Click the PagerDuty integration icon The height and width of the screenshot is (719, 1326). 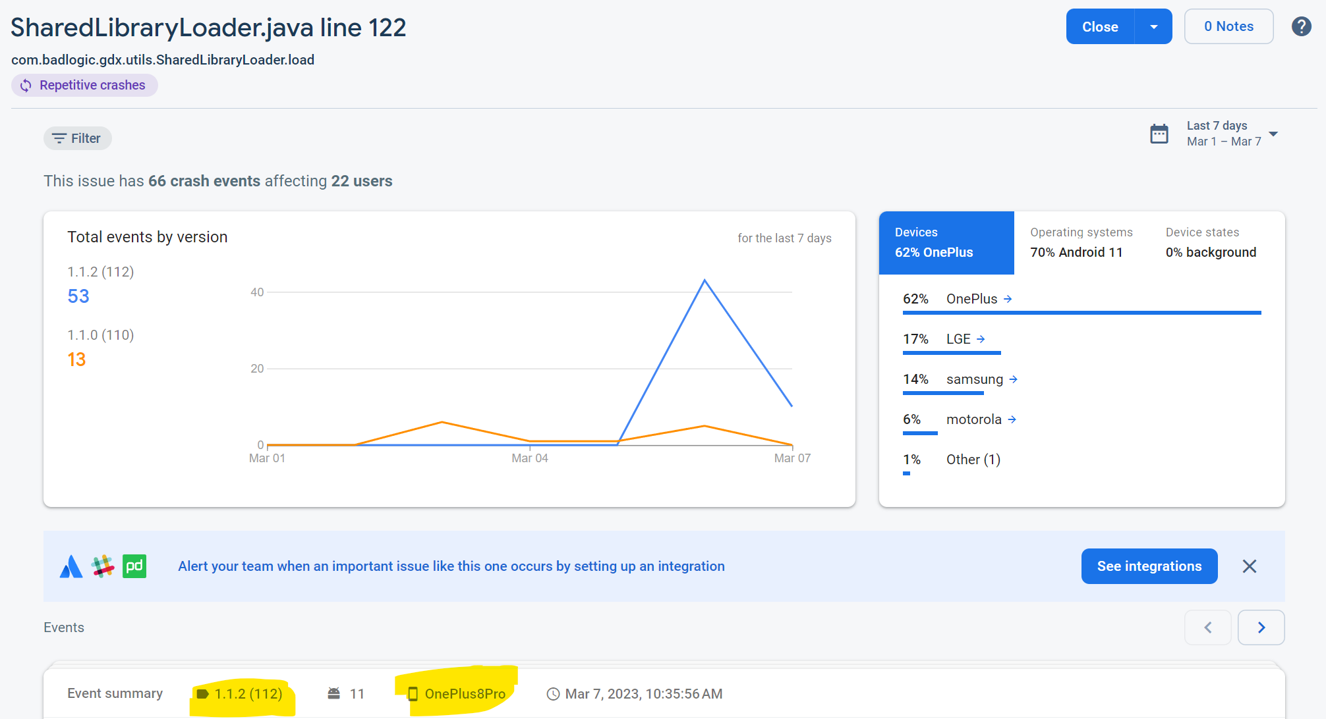tap(134, 566)
